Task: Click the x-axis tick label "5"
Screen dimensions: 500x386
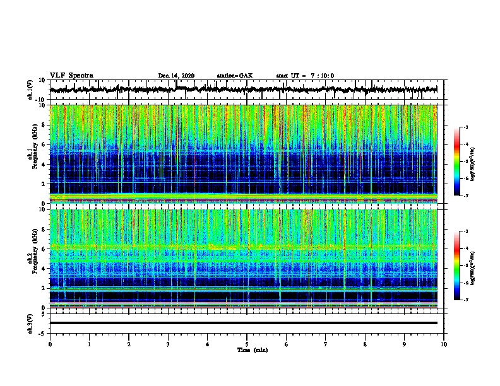Action: pyautogui.click(x=247, y=344)
